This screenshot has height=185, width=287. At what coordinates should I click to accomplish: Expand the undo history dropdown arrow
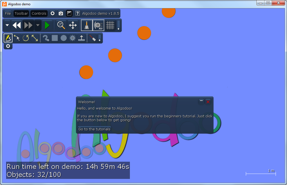(x=7, y=25)
